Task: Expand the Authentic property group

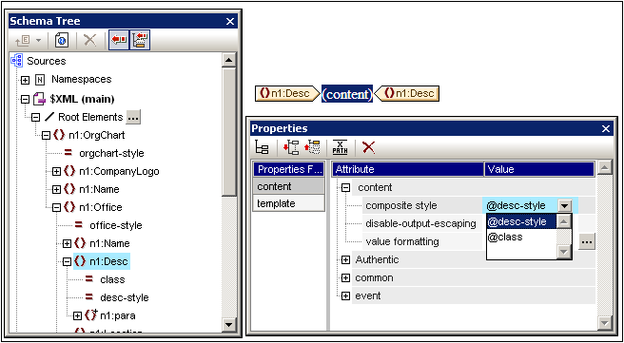Action: pyautogui.click(x=346, y=260)
